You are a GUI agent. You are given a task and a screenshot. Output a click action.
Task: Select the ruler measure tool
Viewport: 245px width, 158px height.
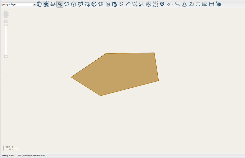coord(128,4)
